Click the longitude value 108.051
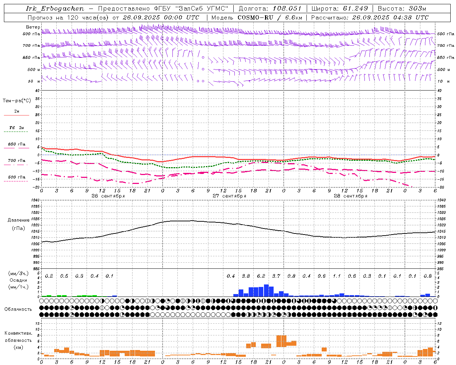The width and height of the screenshot is (456, 365). point(287,9)
